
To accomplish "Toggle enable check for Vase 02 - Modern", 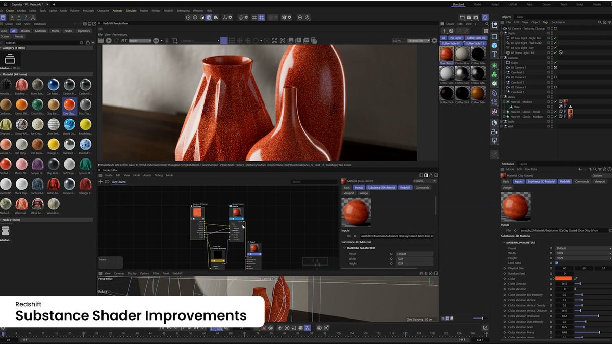I will coord(555,102).
